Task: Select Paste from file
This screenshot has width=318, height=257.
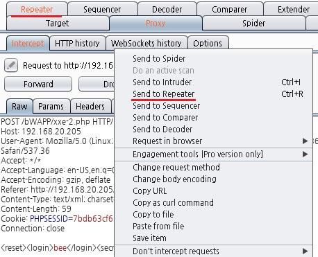Action: 213,227
